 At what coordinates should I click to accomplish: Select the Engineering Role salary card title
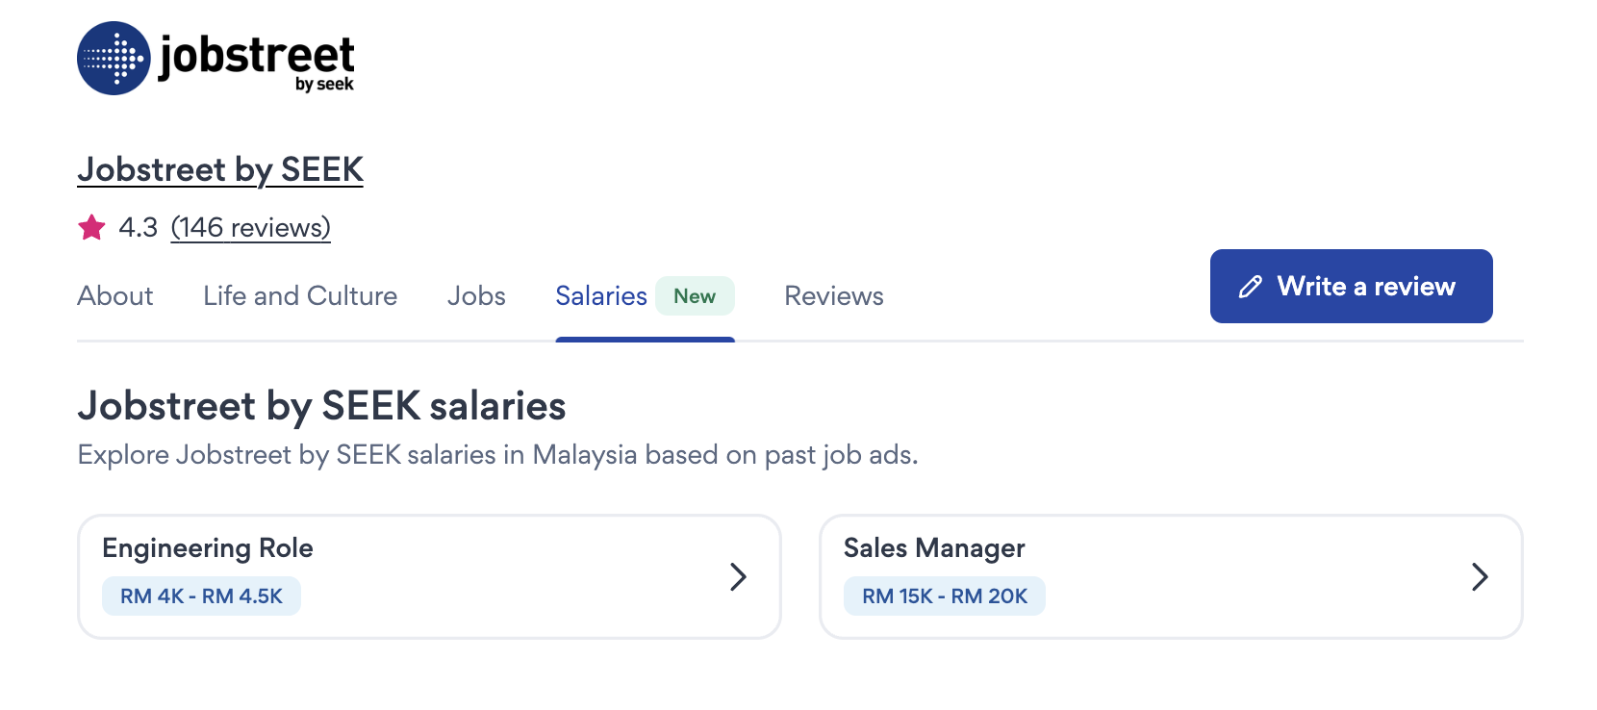208,548
